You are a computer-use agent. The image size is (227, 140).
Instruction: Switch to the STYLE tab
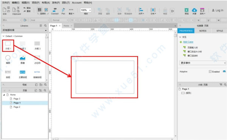pos(219,31)
